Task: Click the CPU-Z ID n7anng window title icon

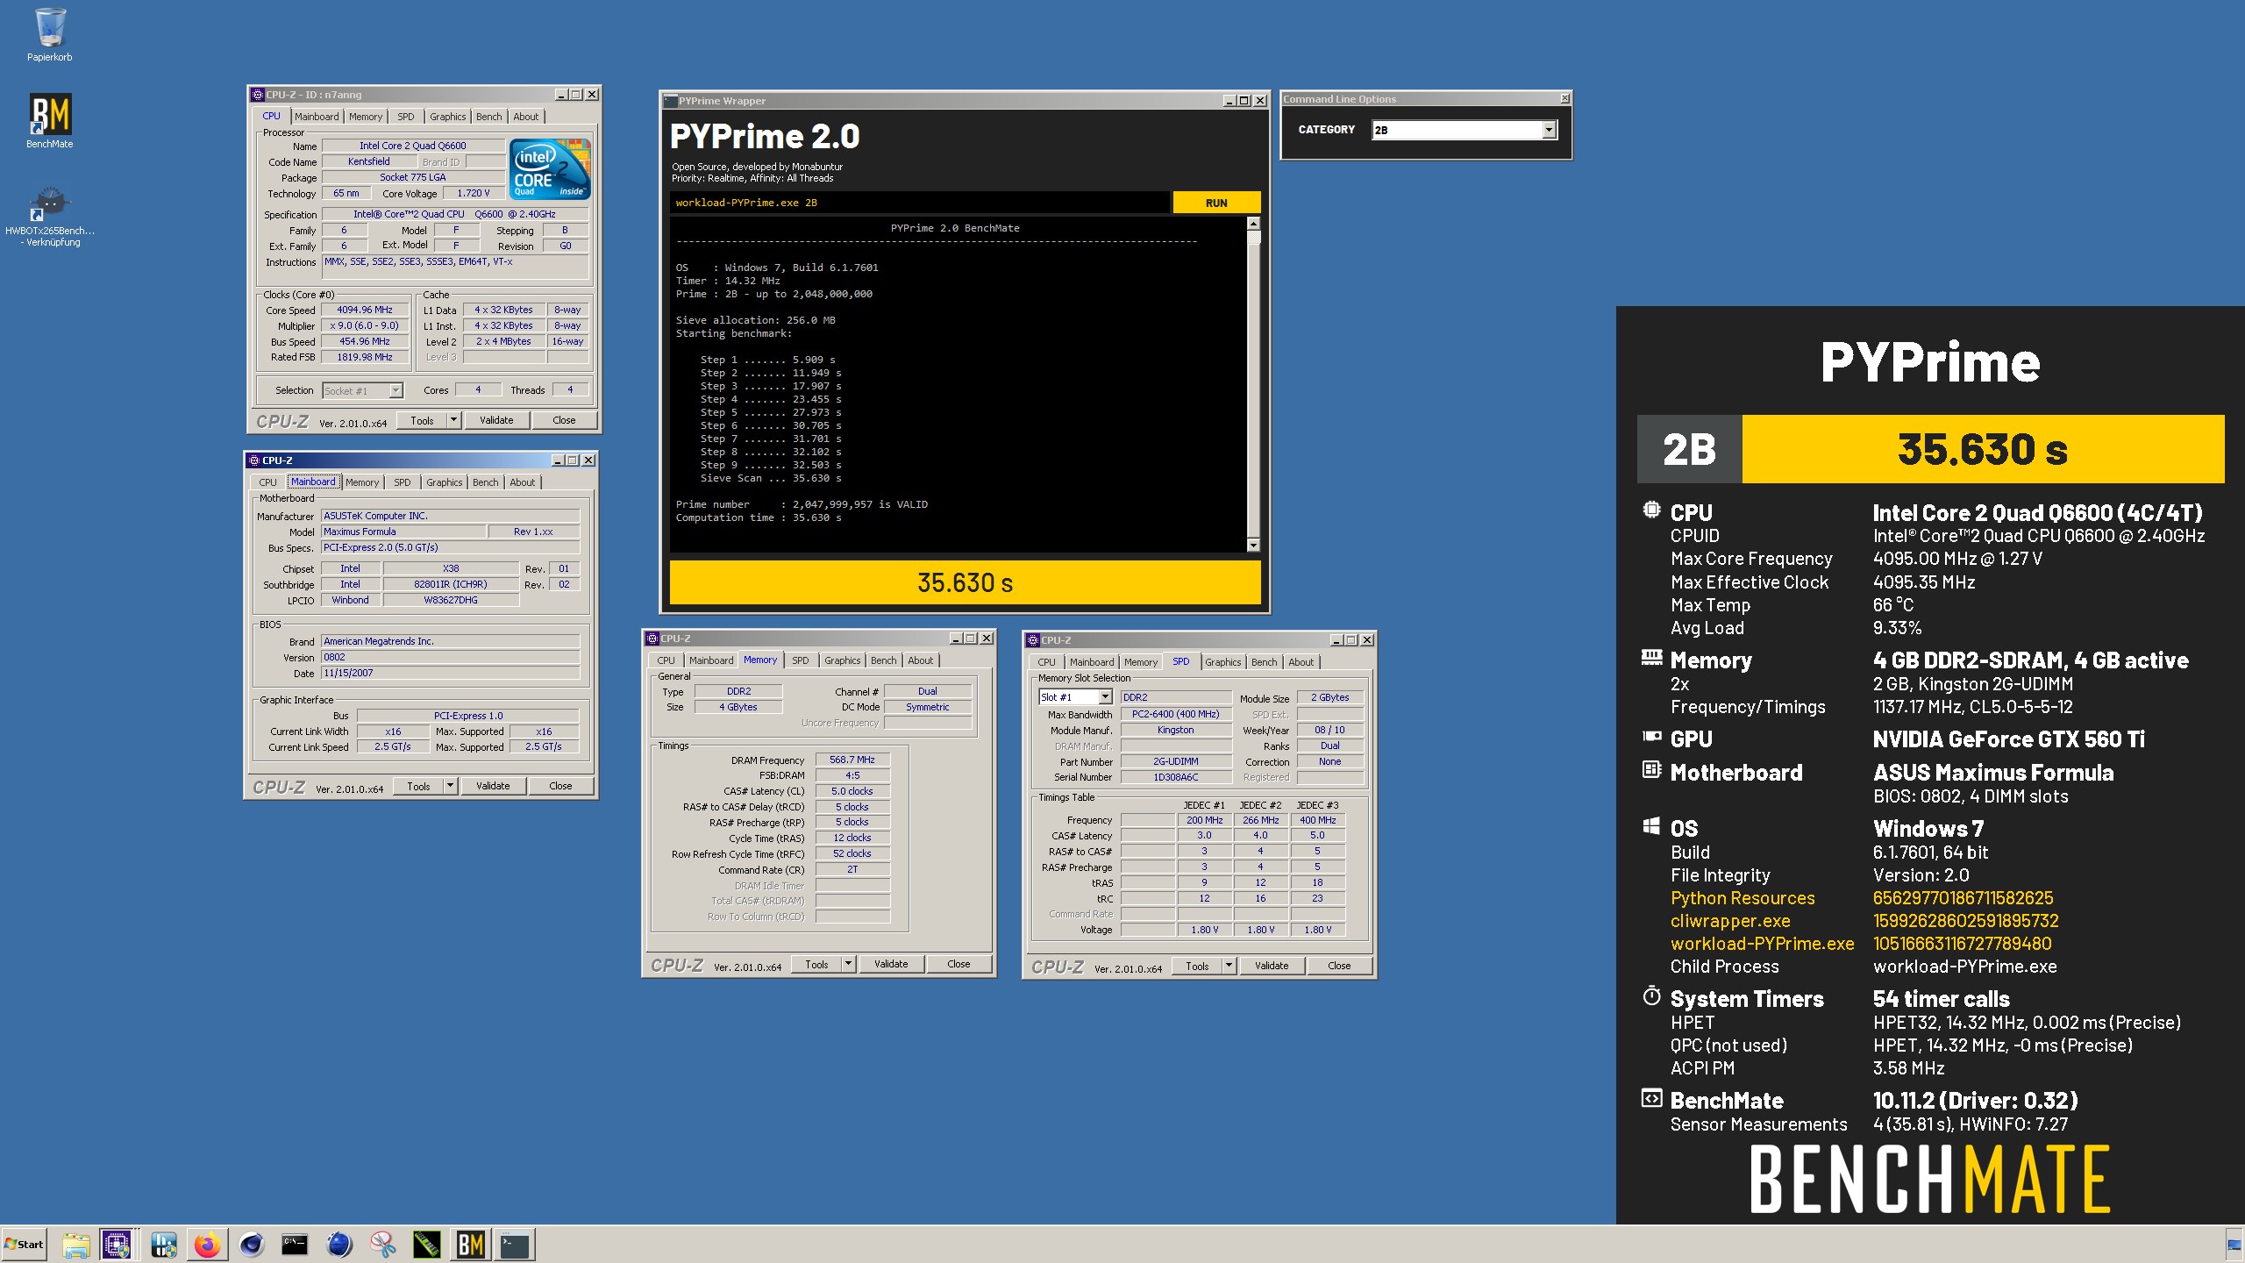Action: (258, 95)
